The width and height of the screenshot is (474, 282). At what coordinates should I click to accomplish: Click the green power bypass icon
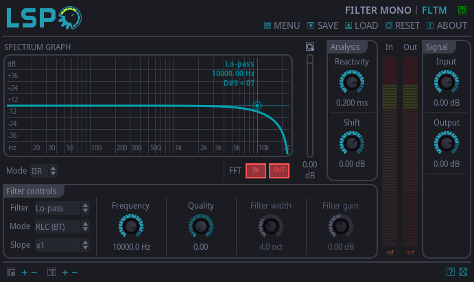[x=460, y=10]
